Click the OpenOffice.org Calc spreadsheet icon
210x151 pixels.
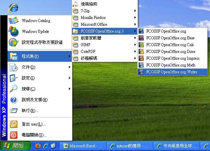(x=141, y=45)
